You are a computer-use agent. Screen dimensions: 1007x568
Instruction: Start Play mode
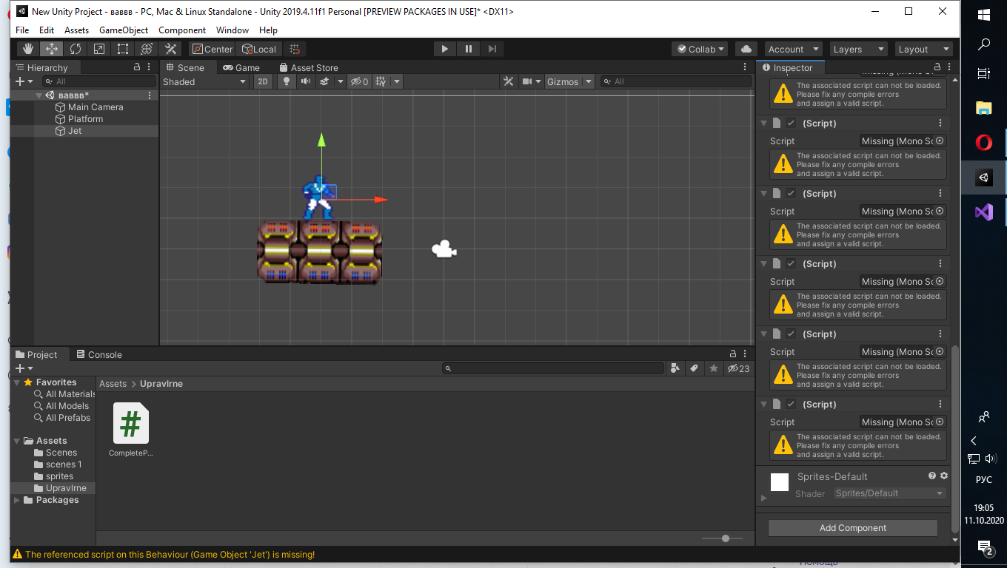coord(444,49)
